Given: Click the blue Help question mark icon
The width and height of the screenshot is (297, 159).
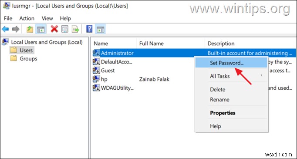Looking at the screenshot, I should click(x=89, y=29).
